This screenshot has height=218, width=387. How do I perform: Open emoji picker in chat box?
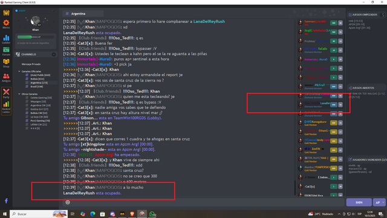[68, 202]
